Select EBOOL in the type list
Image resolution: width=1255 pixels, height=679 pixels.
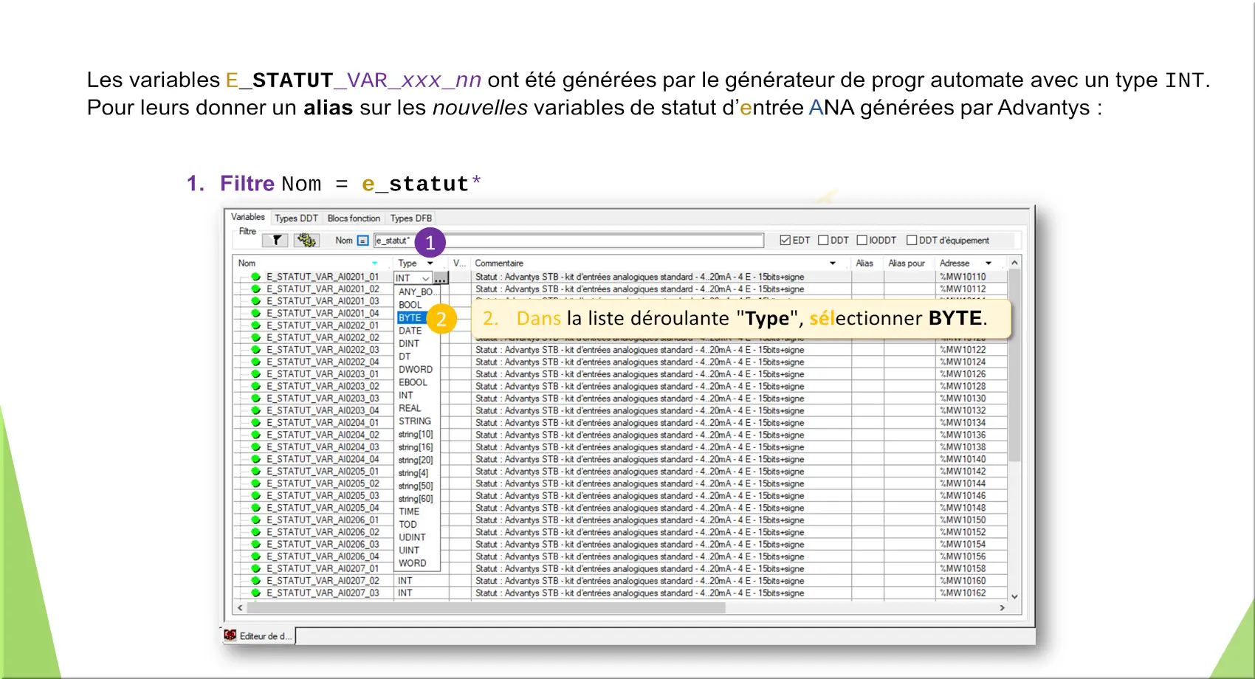click(x=413, y=382)
